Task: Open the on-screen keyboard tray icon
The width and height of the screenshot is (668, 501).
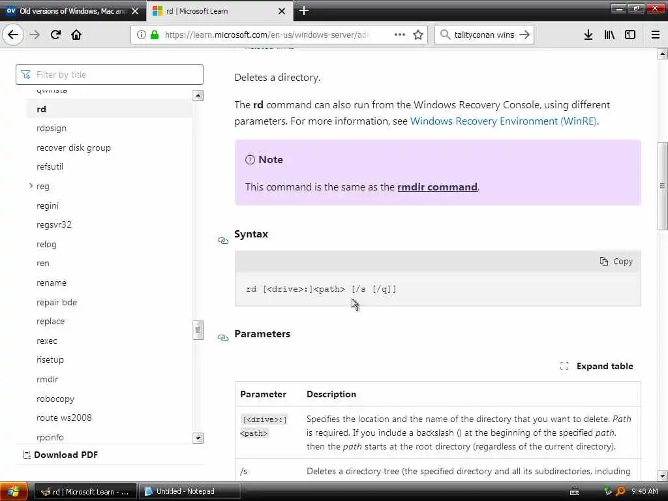Action: point(575,492)
